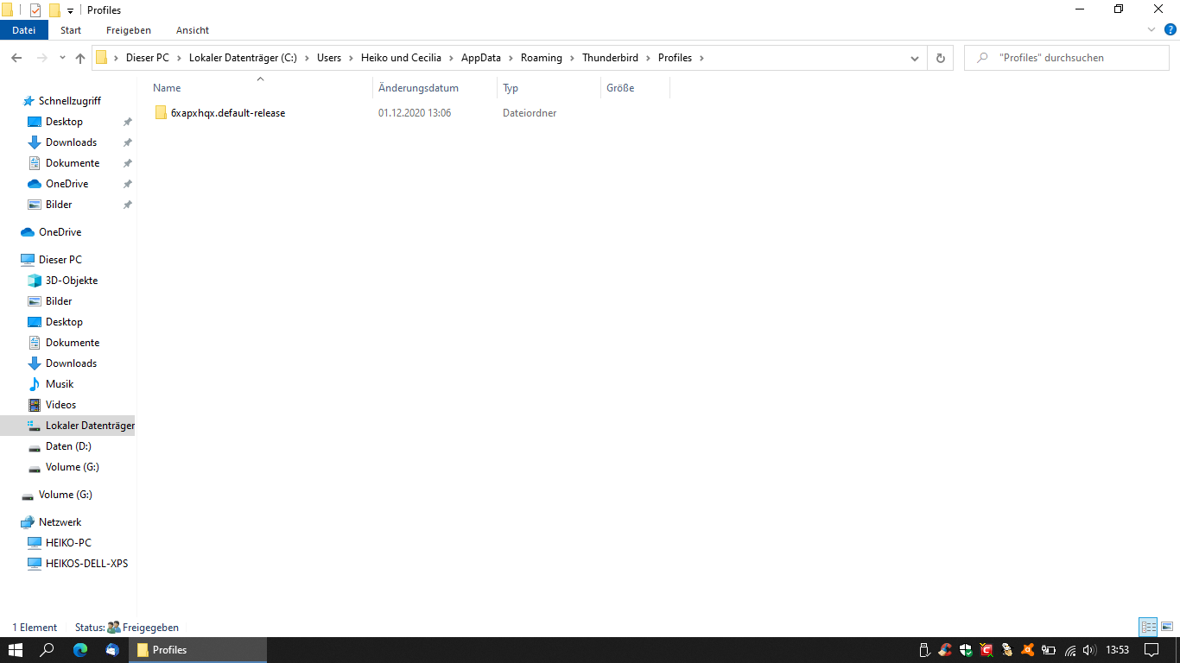
Task: Click the speaker volume tray icon
Action: coord(1088,650)
